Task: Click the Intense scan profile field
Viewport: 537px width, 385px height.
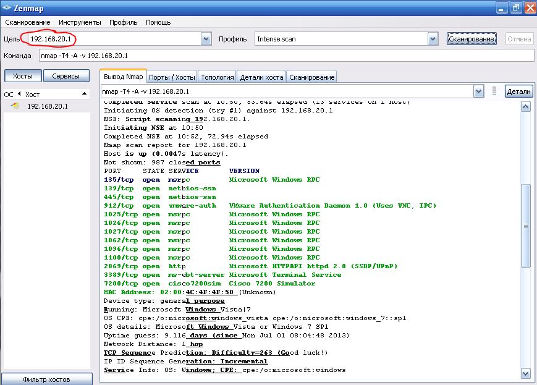Action: click(342, 39)
